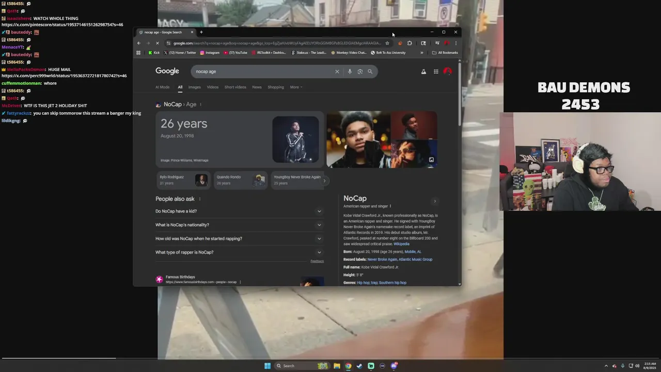The image size is (661, 372).
Task: Open the apps grid icon in the bookmarks bar
Action: tap(138, 53)
